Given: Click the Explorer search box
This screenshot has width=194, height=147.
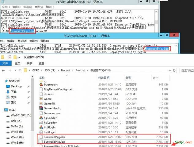Looking at the screenshot, I should coord(187,70).
